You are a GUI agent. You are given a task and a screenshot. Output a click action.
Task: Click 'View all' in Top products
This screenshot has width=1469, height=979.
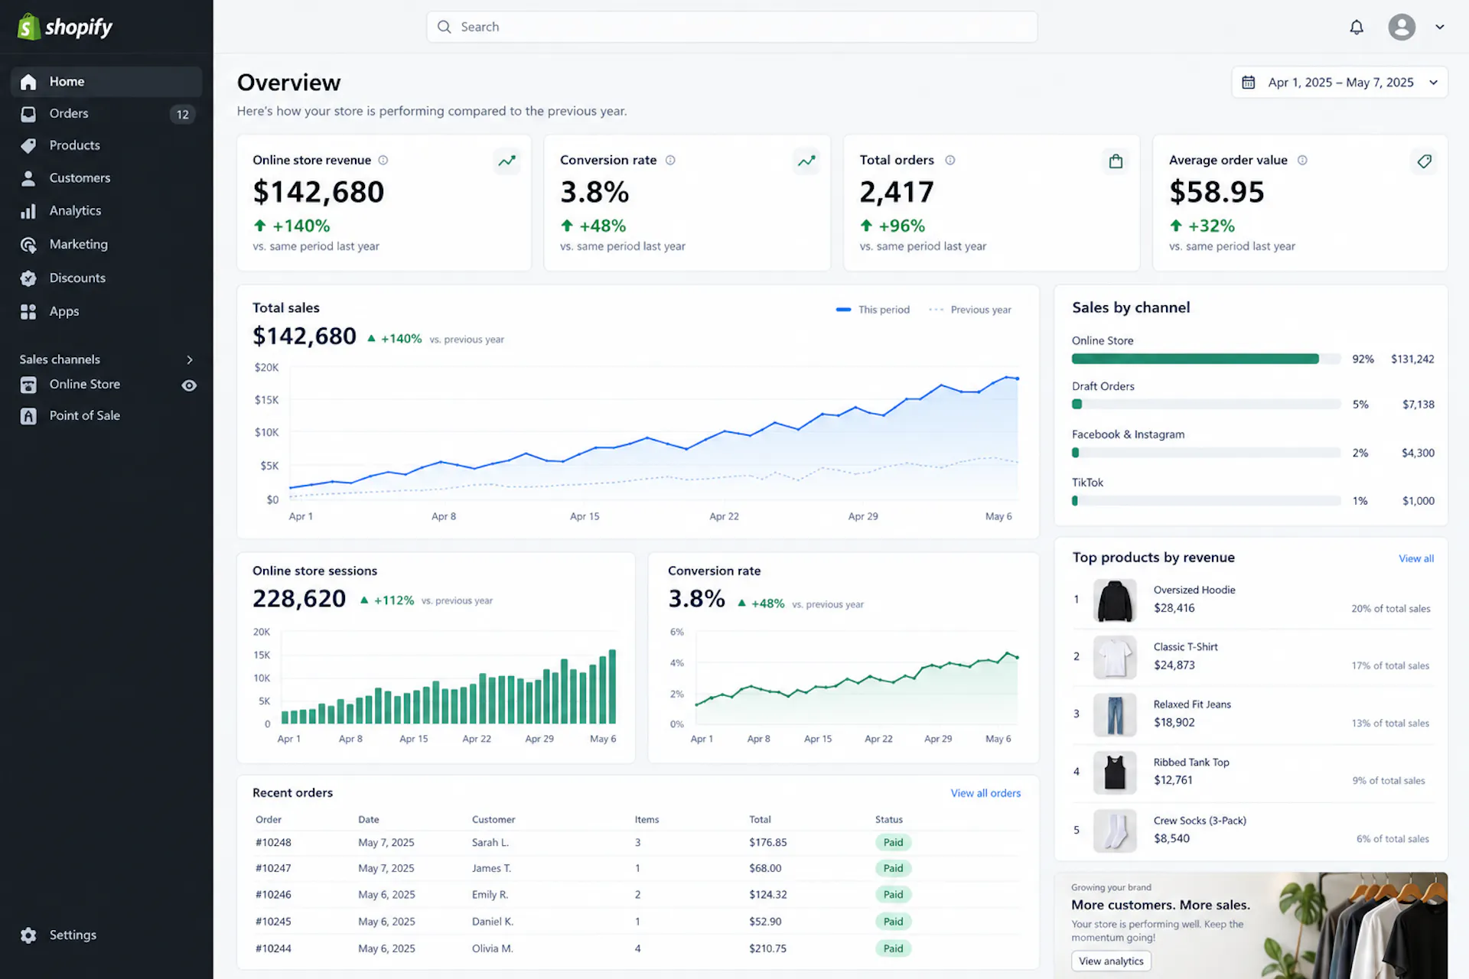pyautogui.click(x=1416, y=558)
